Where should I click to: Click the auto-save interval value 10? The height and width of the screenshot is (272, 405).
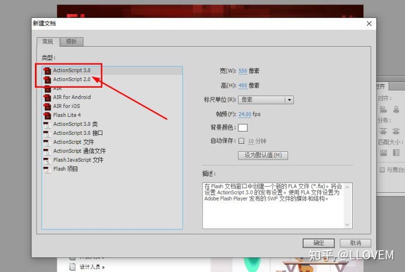pyautogui.click(x=251, y=141)
